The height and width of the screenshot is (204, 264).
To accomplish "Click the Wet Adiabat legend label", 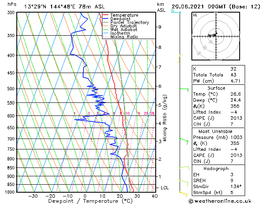I will click(x=124, y=29).
